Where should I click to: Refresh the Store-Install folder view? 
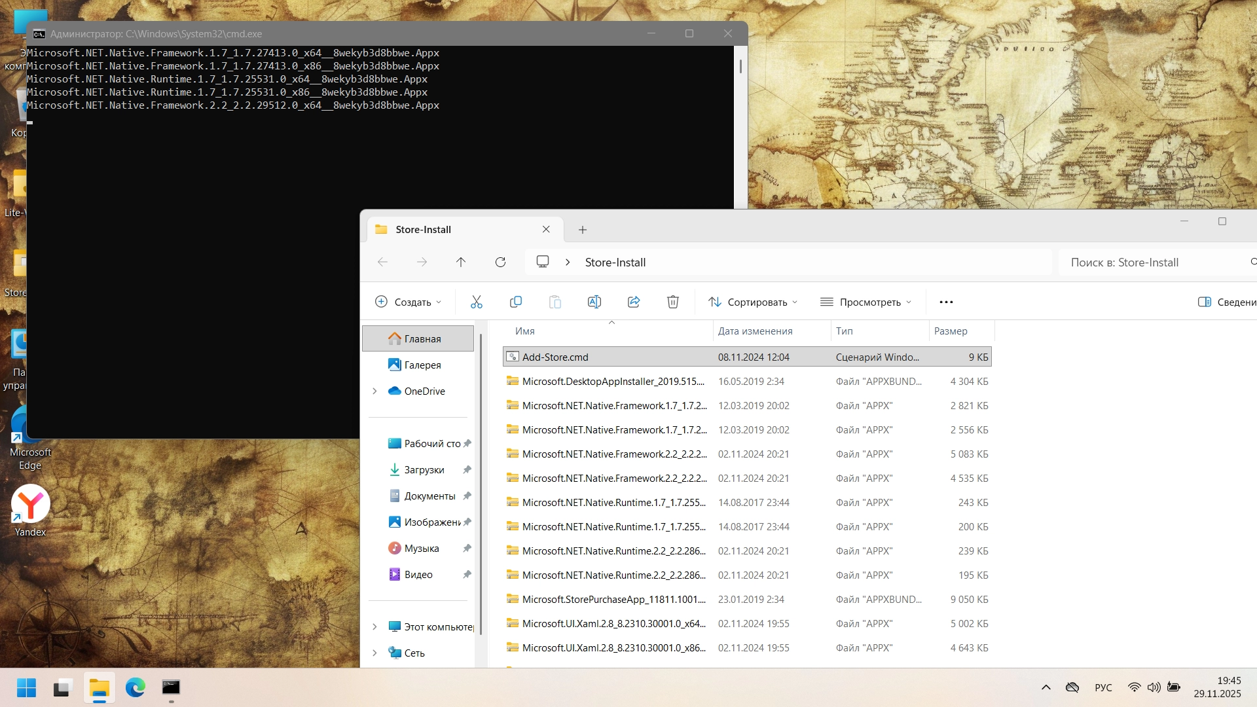pyautogui.click(x=500, y=263)
